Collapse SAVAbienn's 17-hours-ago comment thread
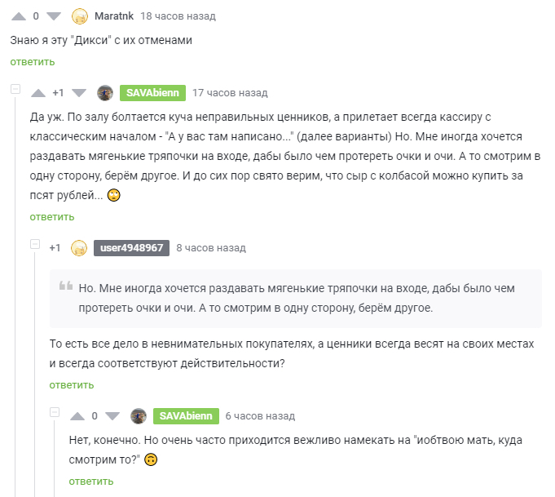This screenshot has height=497, width=555. click(15, 88)
